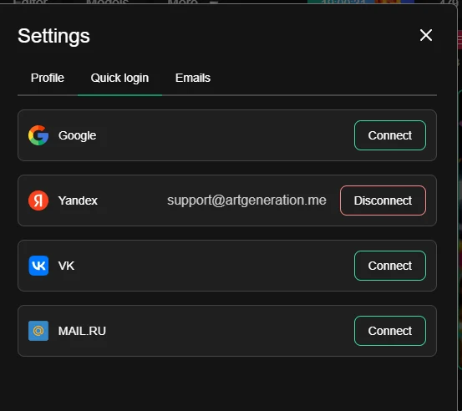Connect the Google account

390,135
